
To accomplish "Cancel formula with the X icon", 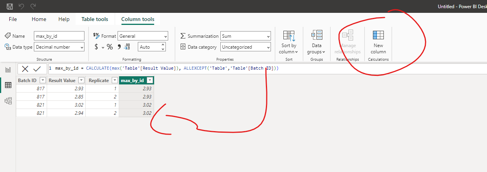I will click(25, 69).
